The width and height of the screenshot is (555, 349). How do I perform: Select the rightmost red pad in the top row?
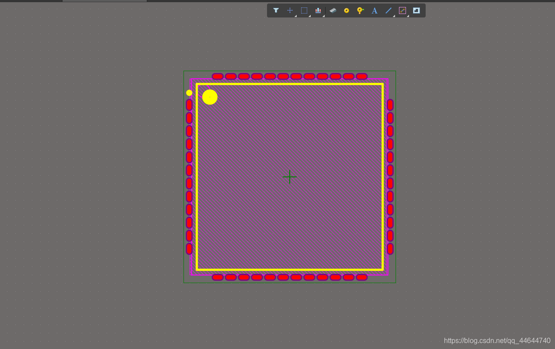point(362,76)
